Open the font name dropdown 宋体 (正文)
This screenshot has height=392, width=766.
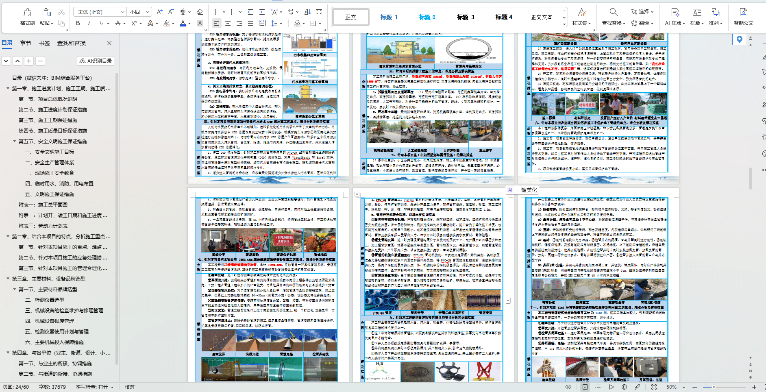[x=100, y=12]
